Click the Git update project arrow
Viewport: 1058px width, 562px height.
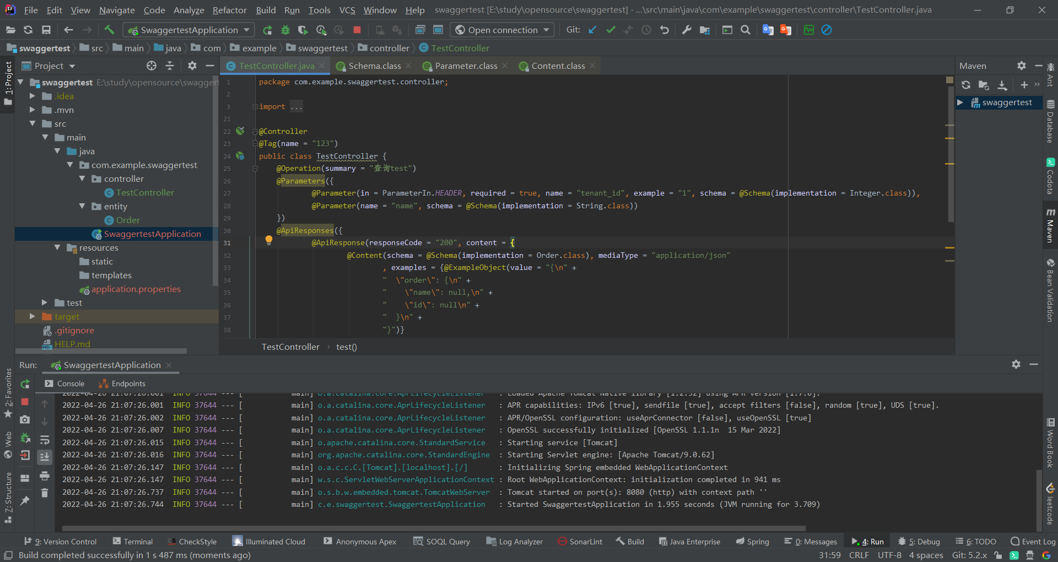pos(592,30)
